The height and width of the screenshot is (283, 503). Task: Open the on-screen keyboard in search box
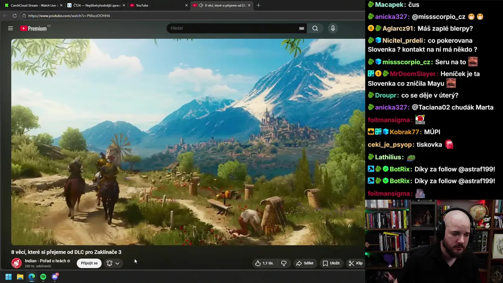301,28
